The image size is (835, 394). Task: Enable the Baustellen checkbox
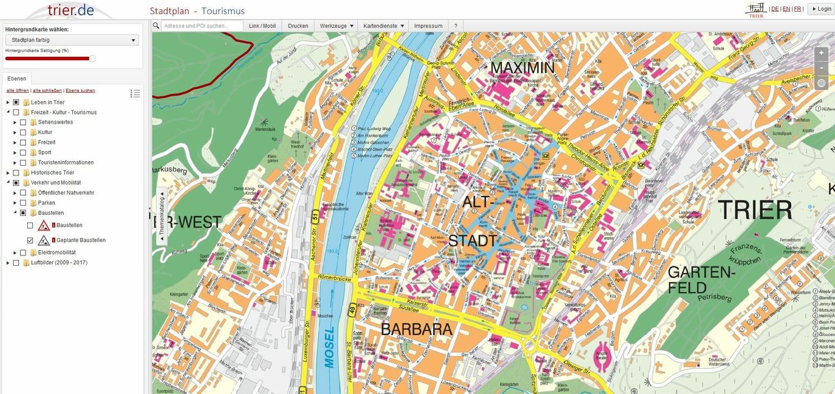pos(29,225)
